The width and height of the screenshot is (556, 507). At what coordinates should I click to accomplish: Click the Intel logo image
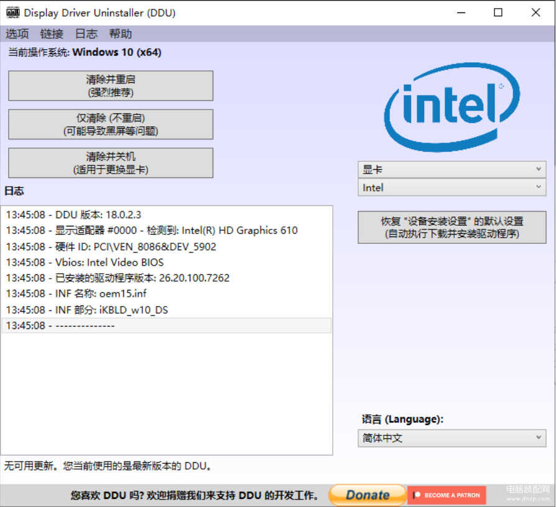click(x=452, y=107)
